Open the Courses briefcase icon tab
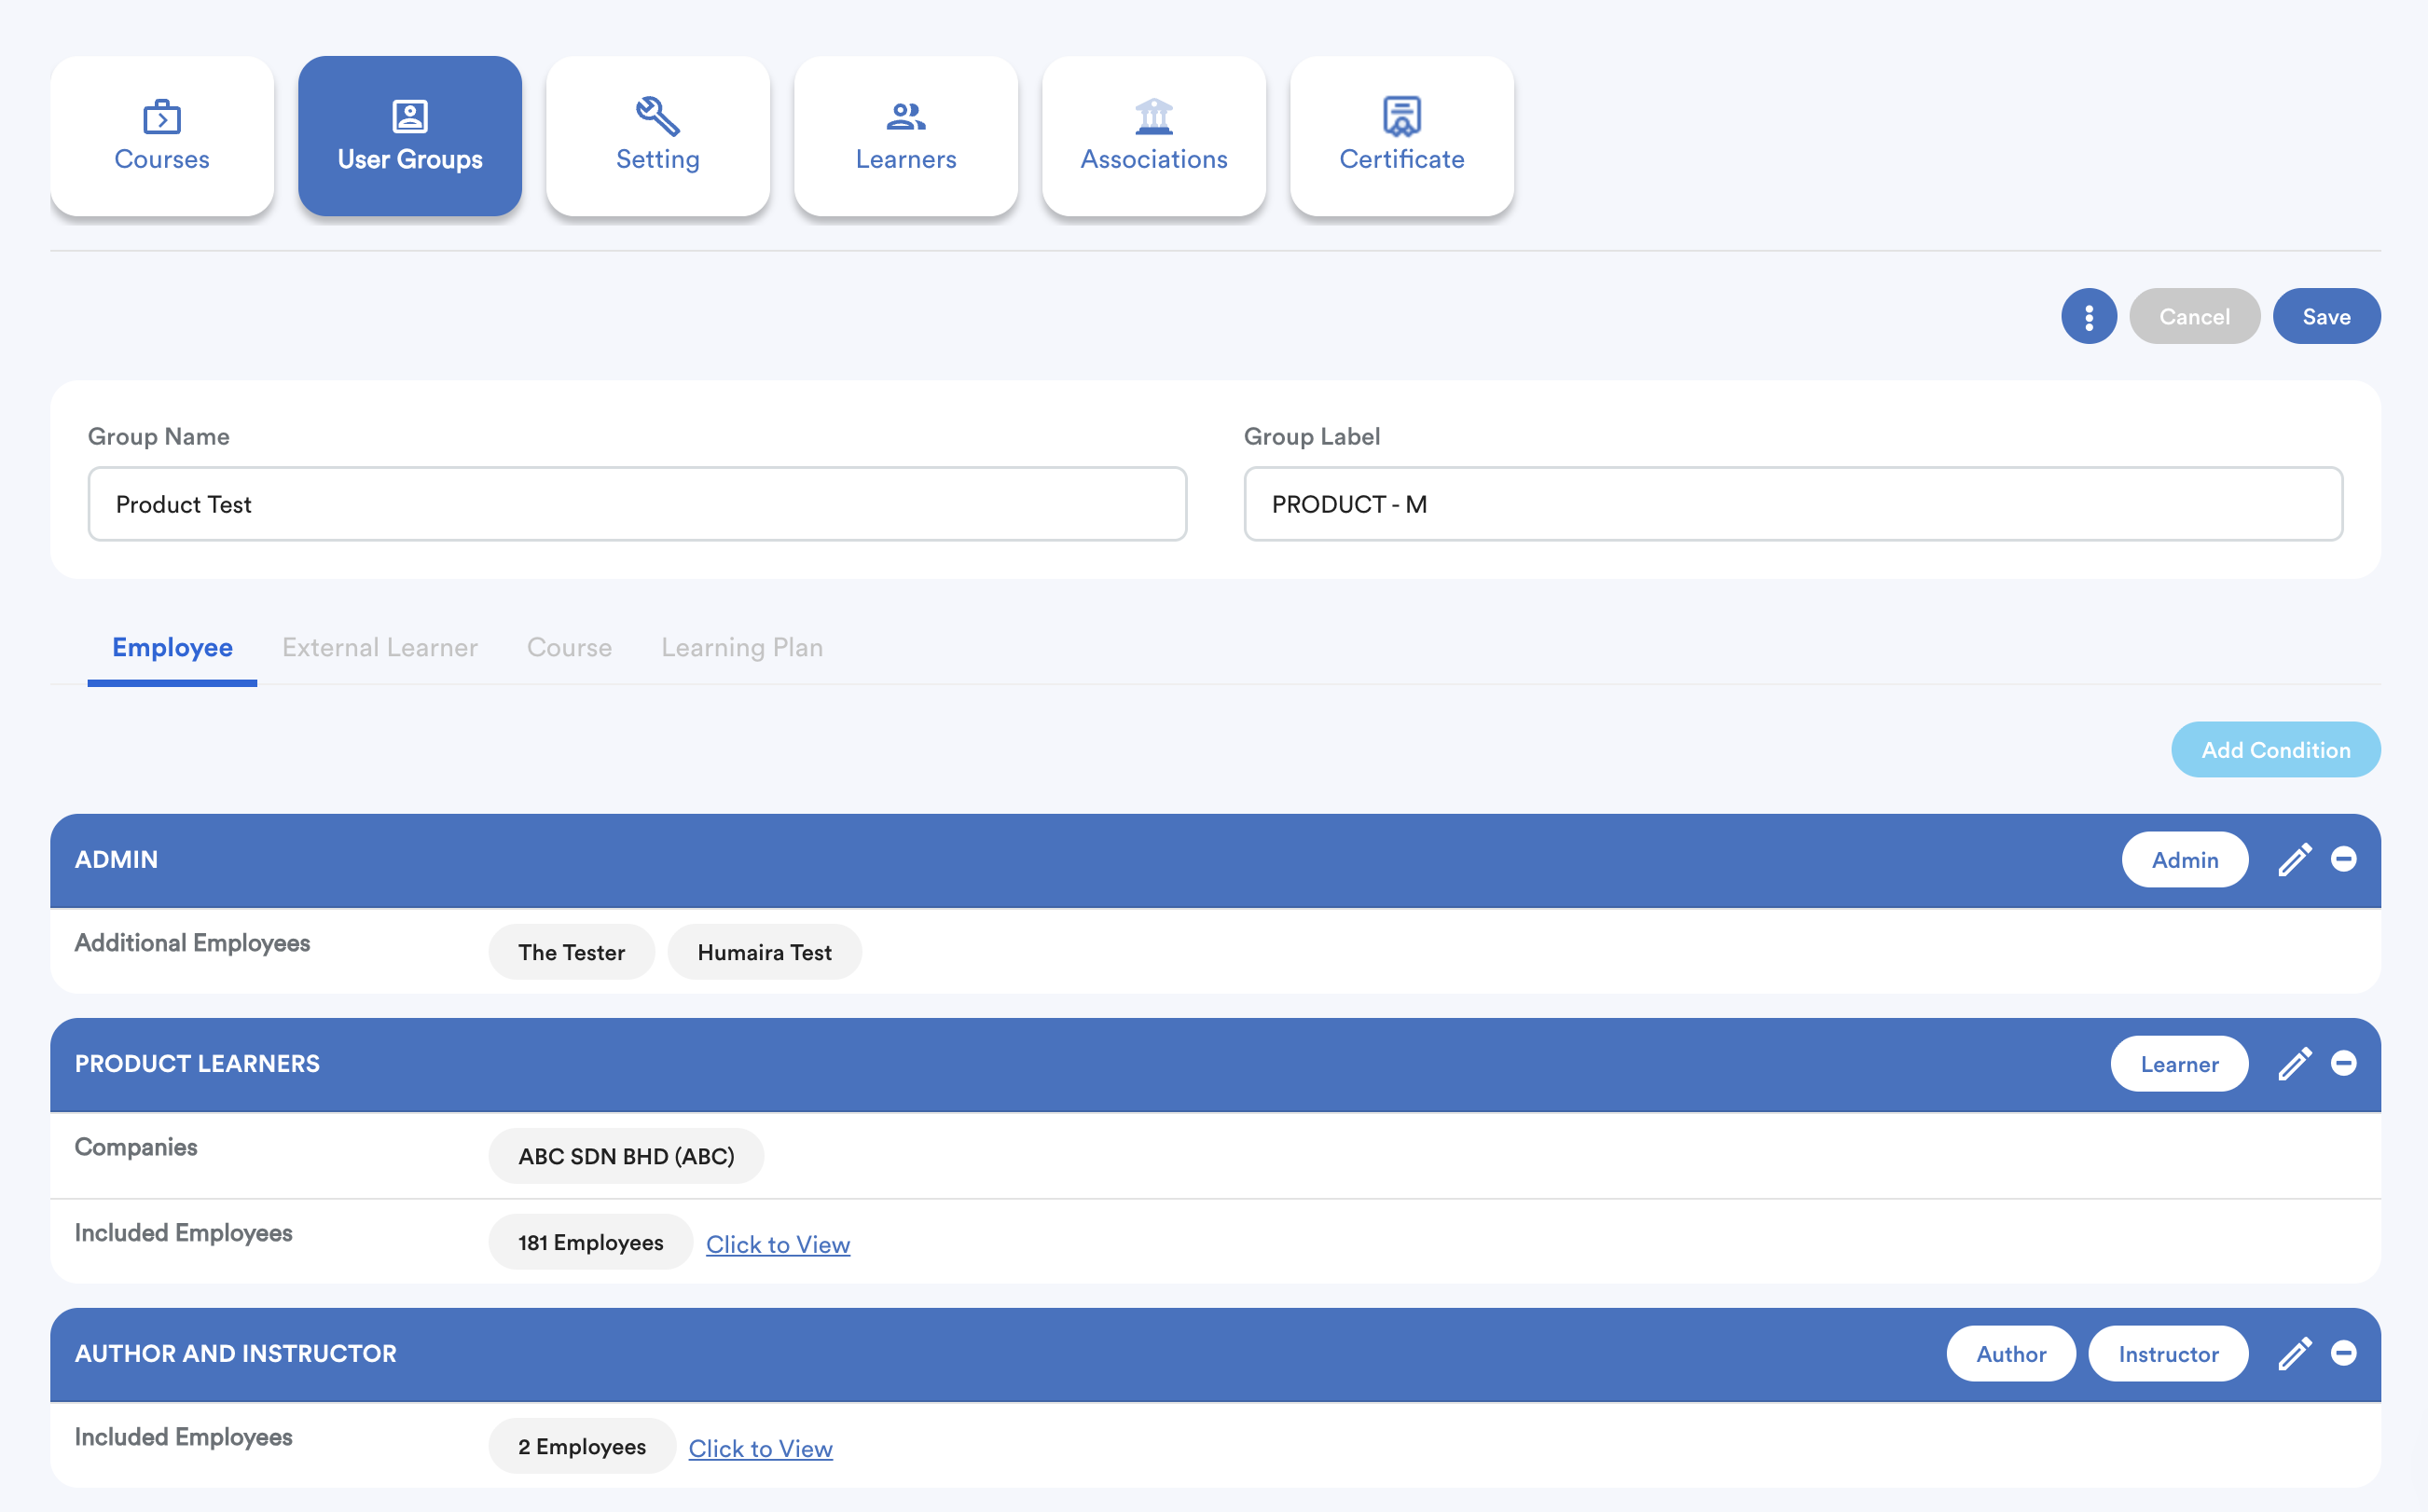Image resolution: width=2428 pixels, height=1512 pixels. [x=162, y=136]
